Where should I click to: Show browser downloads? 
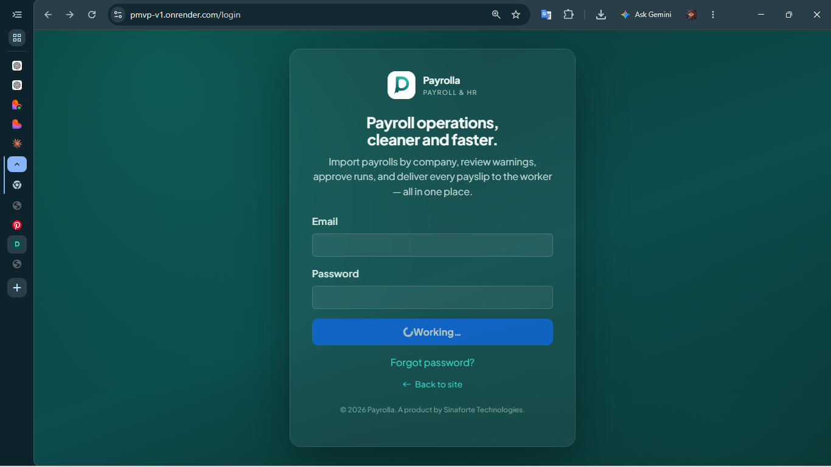[x=601, y=15]
